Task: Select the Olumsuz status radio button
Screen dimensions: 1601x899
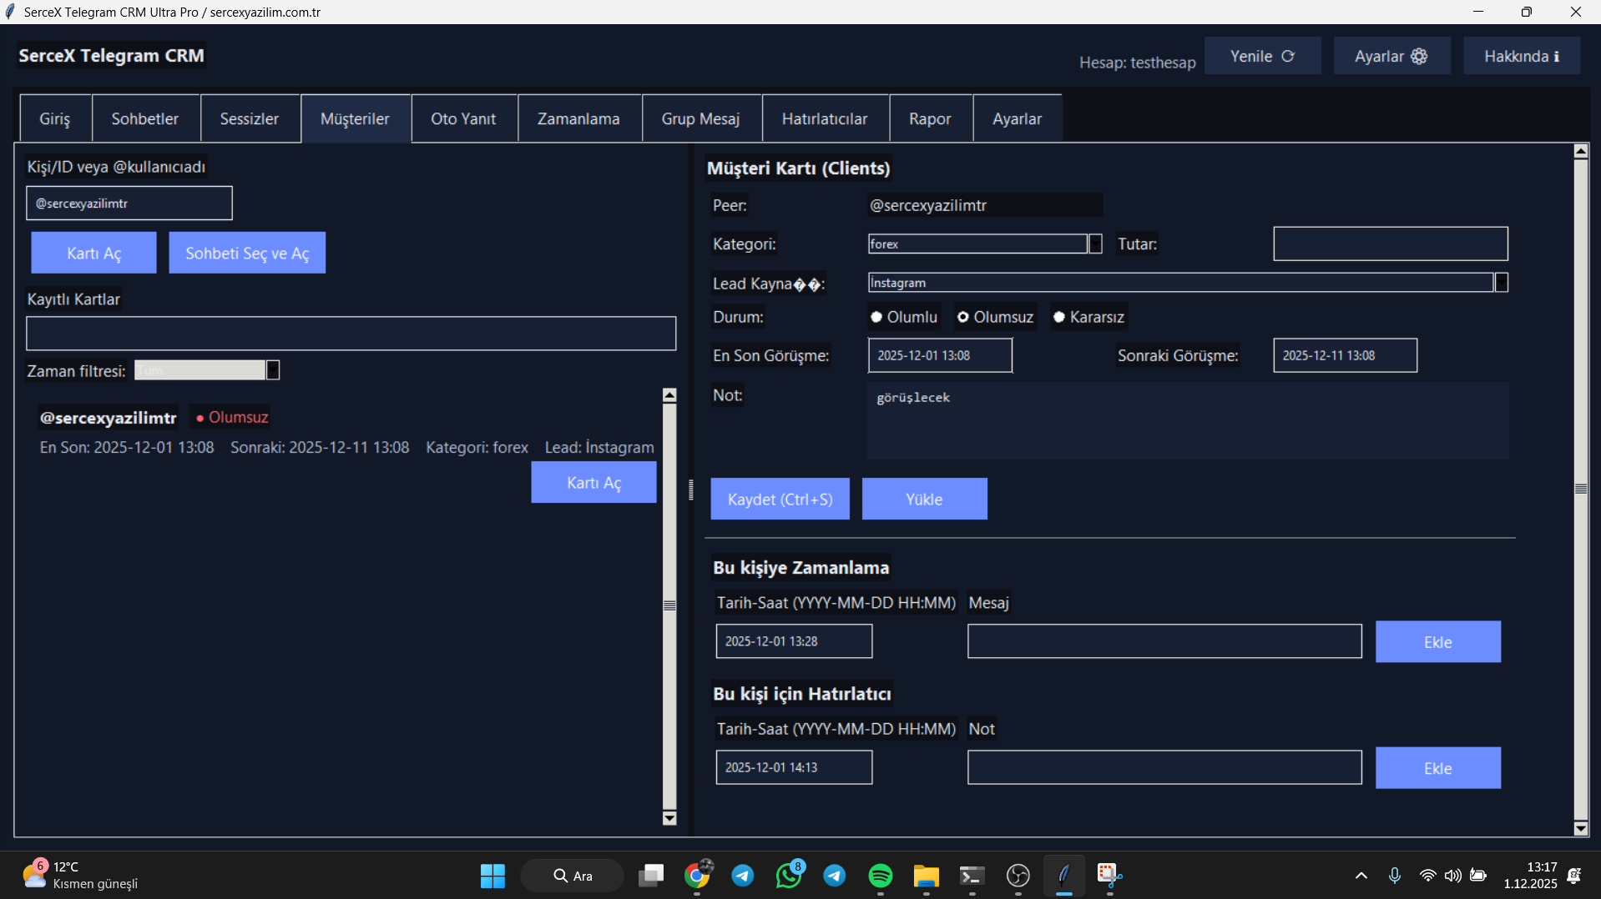Action: pyautogui.click(x=963, y=317)
